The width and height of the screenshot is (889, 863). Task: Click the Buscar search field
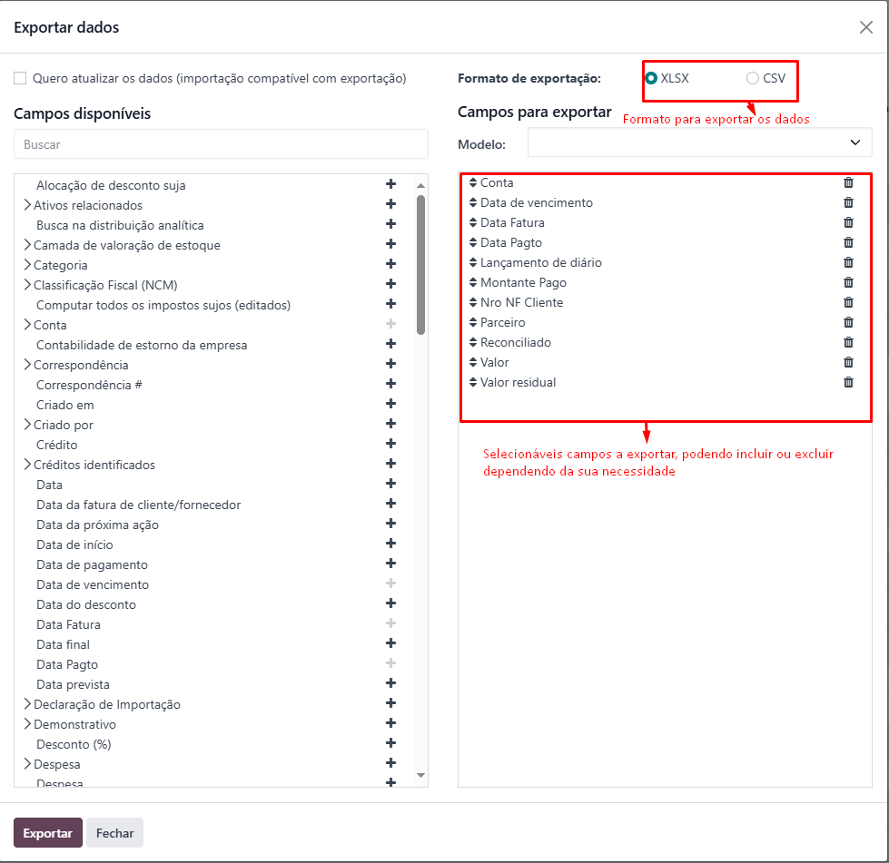point(222,144)
